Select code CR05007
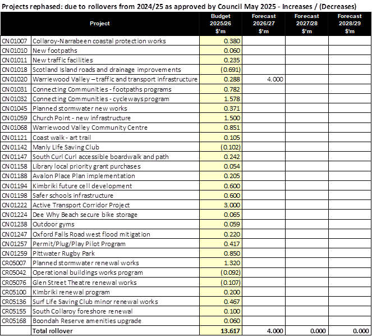 [x=14, y=263]
